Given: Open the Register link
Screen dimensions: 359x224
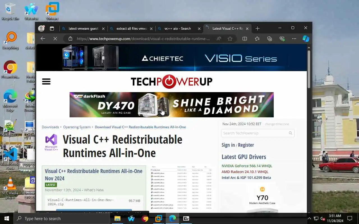Looking at the screenshot, I should (x=246, y=145).
